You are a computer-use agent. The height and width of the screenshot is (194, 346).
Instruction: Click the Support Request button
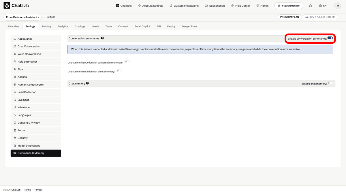point(289,6)
